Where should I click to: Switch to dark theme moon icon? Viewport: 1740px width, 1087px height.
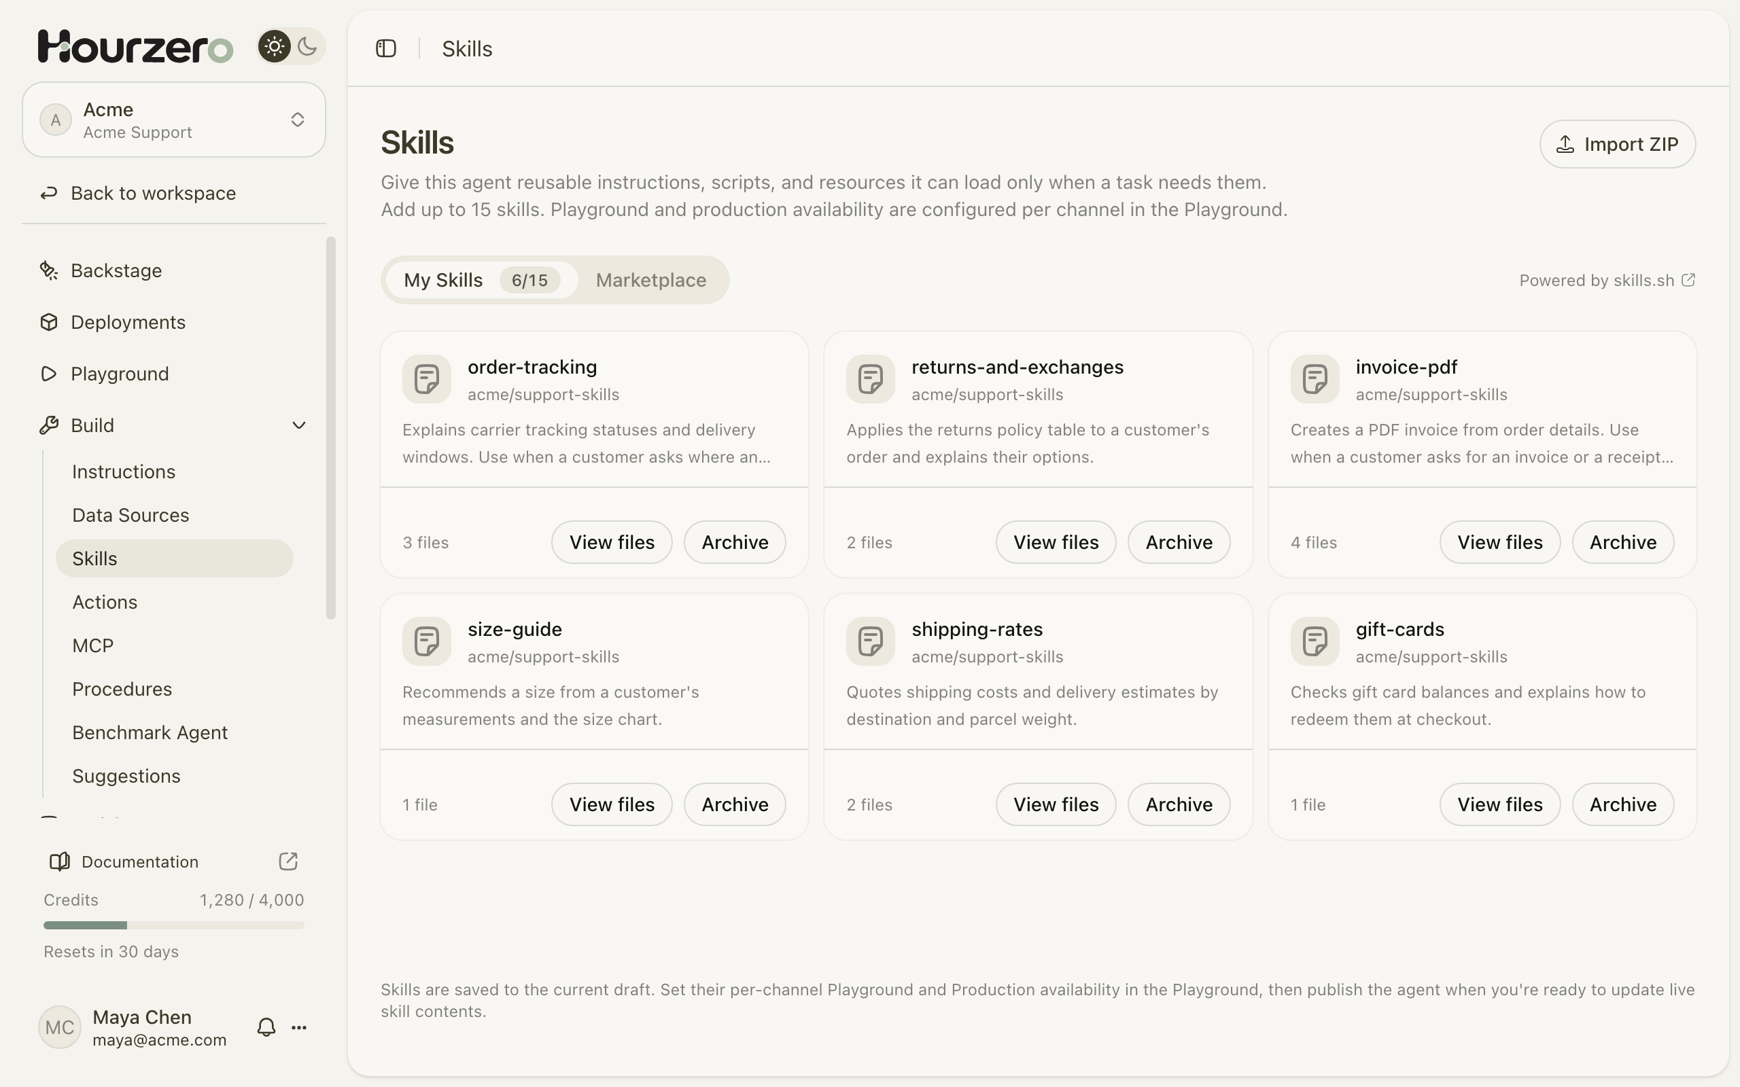[x=307, y=47]
